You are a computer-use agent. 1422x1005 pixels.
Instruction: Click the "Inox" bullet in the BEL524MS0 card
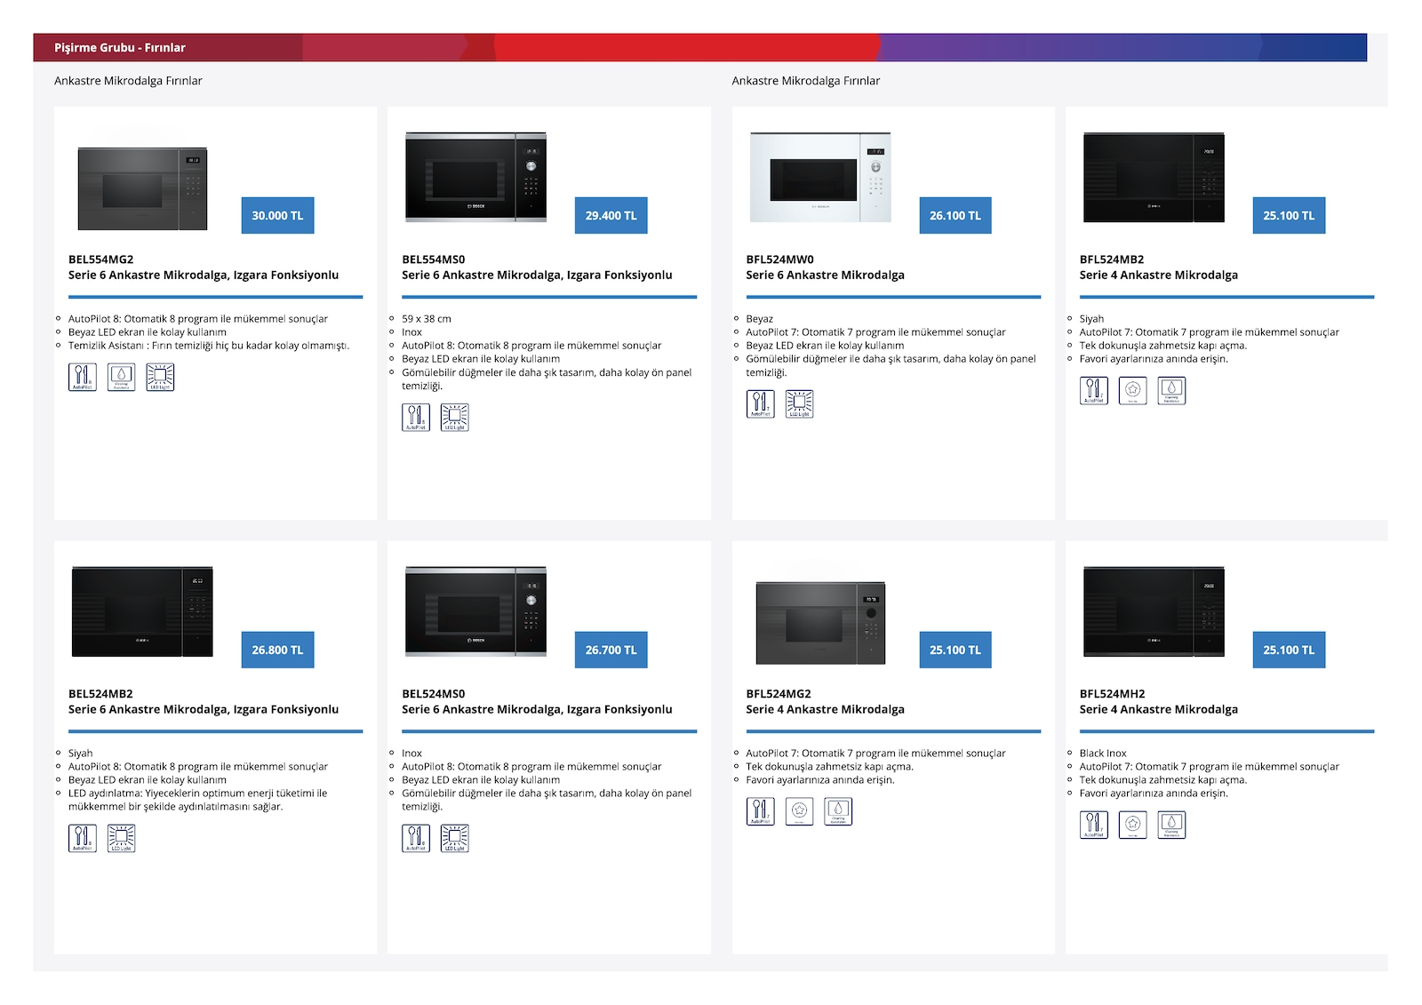pyautogui.click(x=411, y=754)
